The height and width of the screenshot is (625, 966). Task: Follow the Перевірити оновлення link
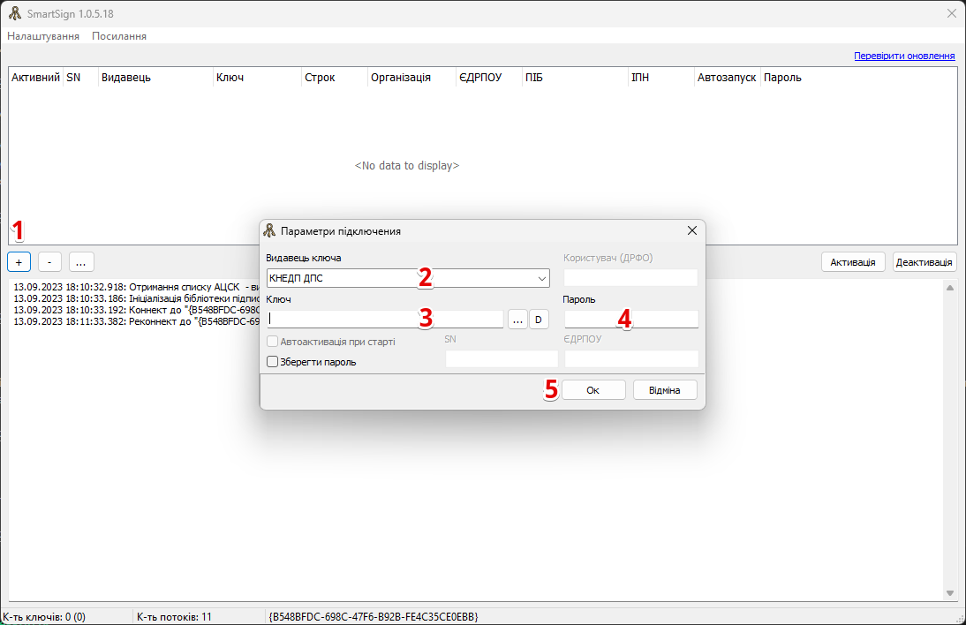tap(904, 56)
